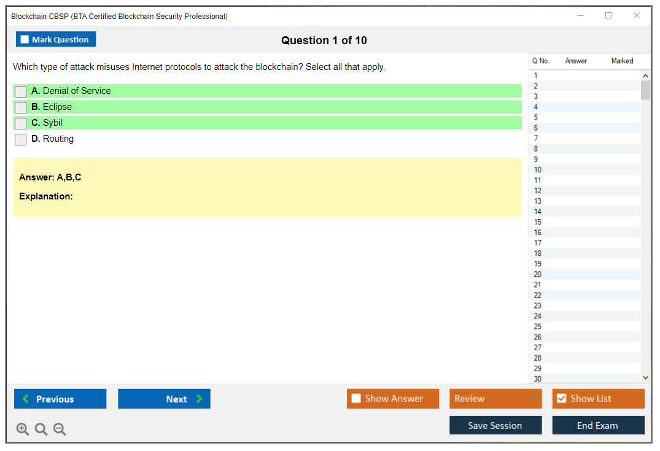Tick option A Denial of Service

click(x=21, y=91)
